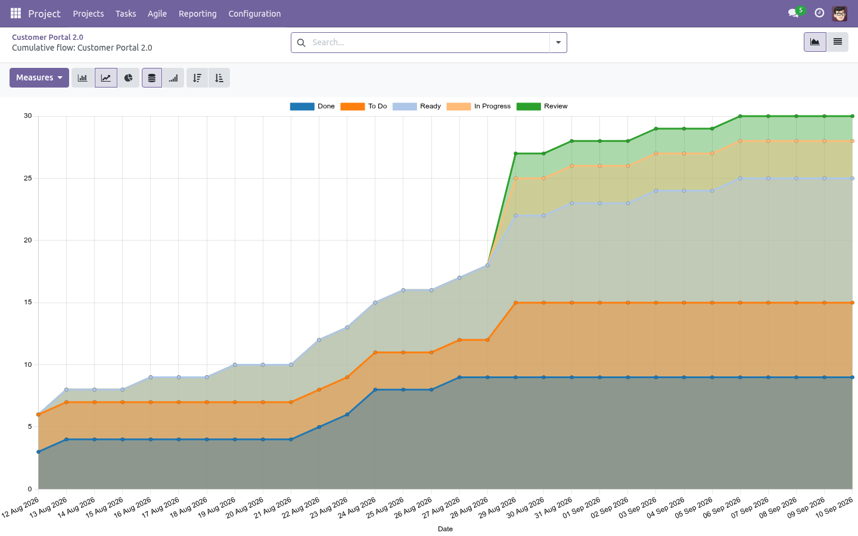Open the Agile menu
The height and width of the screenshot is (536, 858).
tap(157, 14)
